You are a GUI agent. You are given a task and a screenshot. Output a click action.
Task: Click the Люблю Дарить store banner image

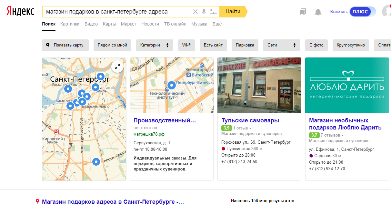(347, 85)
